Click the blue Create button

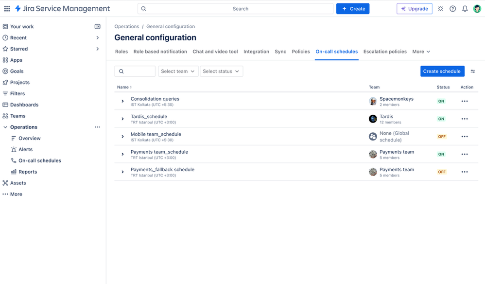point(353,9)
